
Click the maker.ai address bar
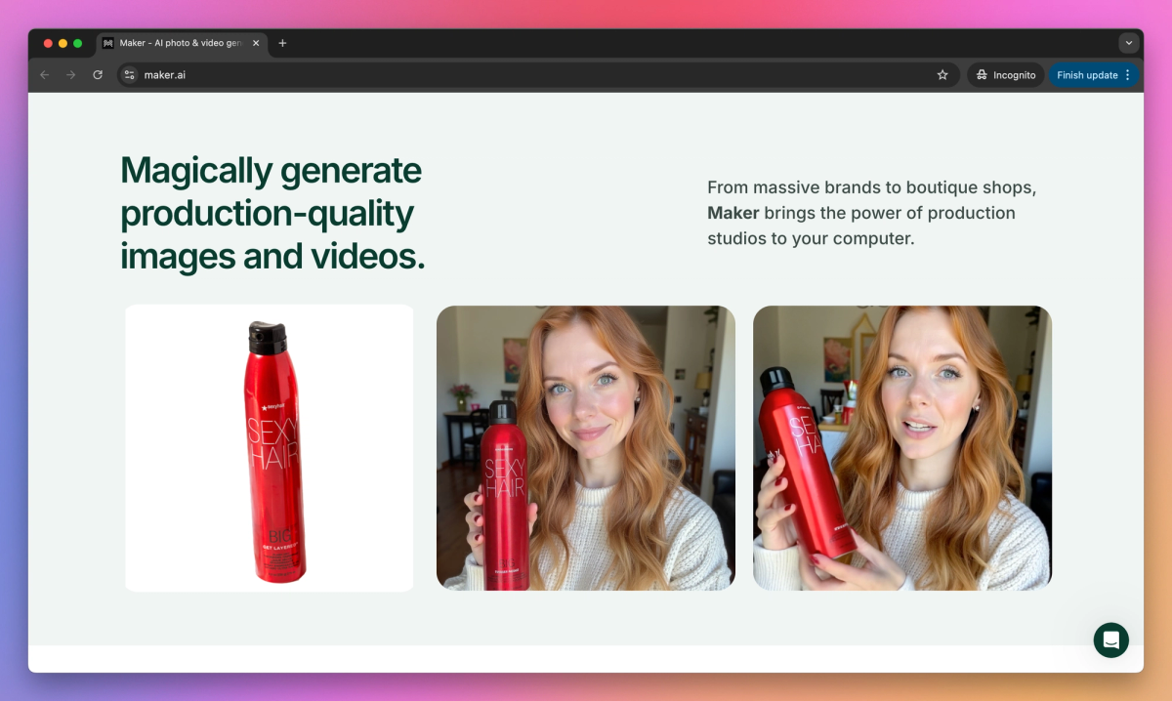pos(537,75)
